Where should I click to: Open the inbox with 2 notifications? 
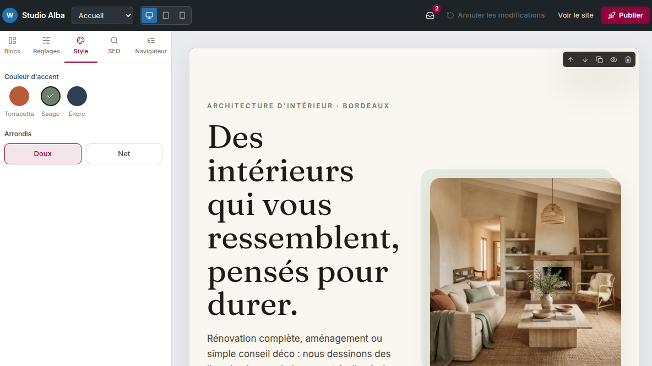[x=431, y=15]
